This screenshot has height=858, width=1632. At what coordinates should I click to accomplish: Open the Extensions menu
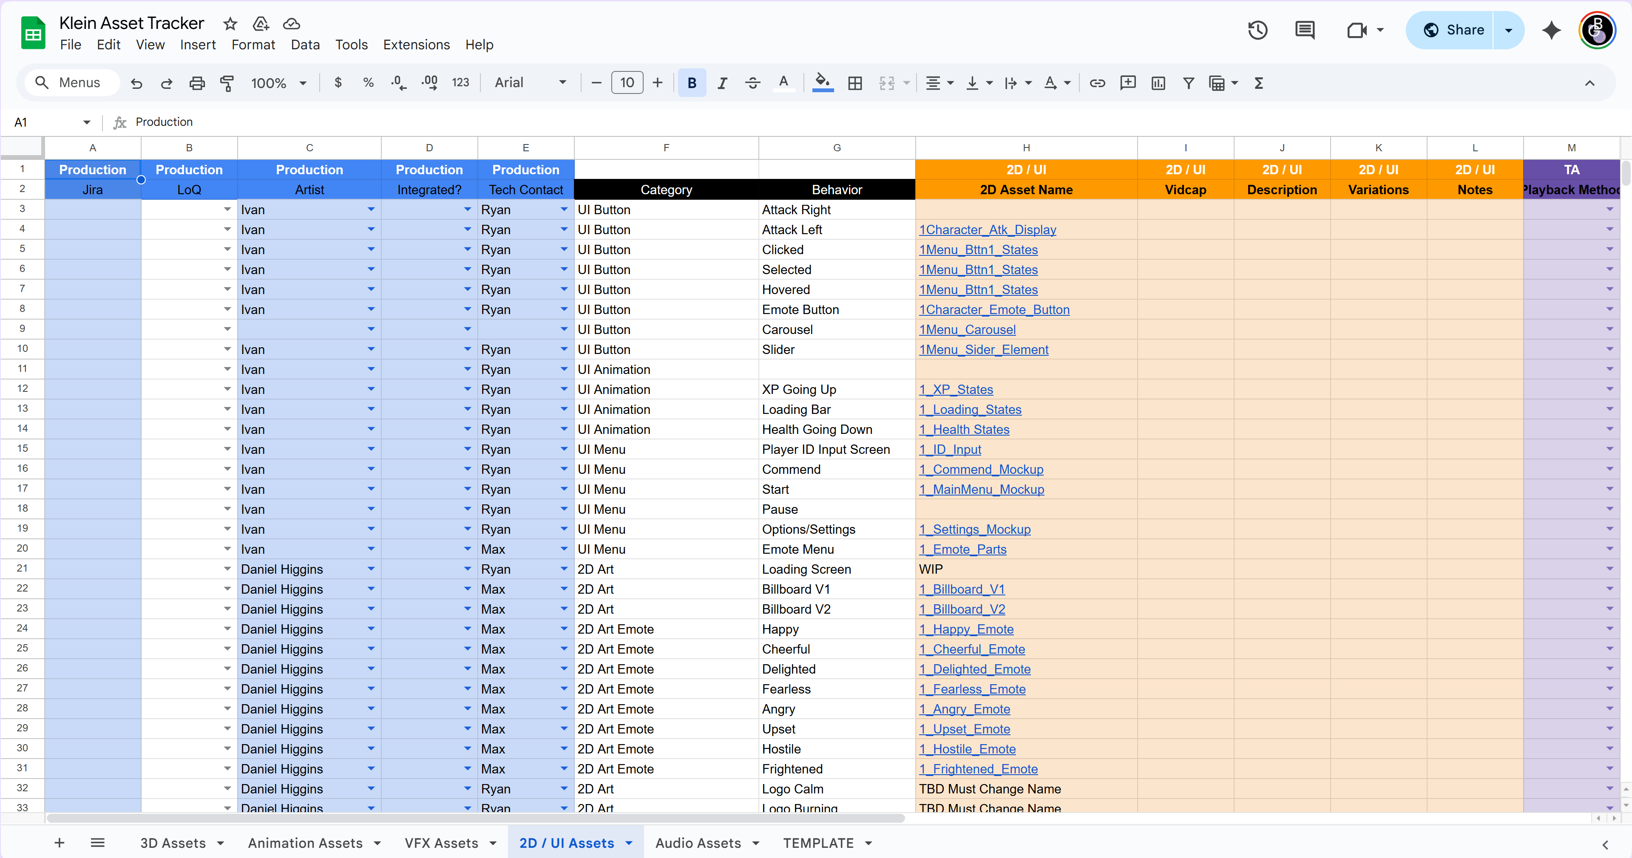(x=416, y=45)
